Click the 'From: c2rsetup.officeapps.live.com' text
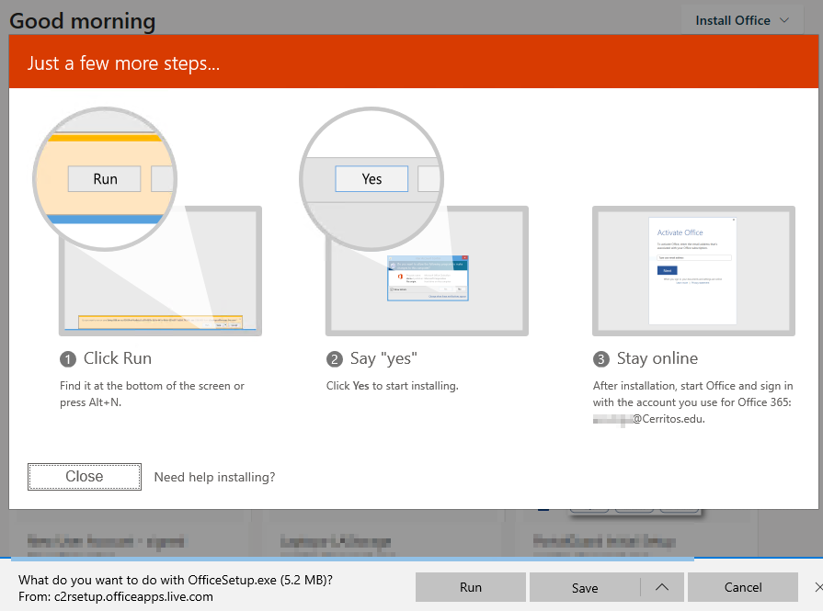 pyautogui.click(x=116, y=597)
